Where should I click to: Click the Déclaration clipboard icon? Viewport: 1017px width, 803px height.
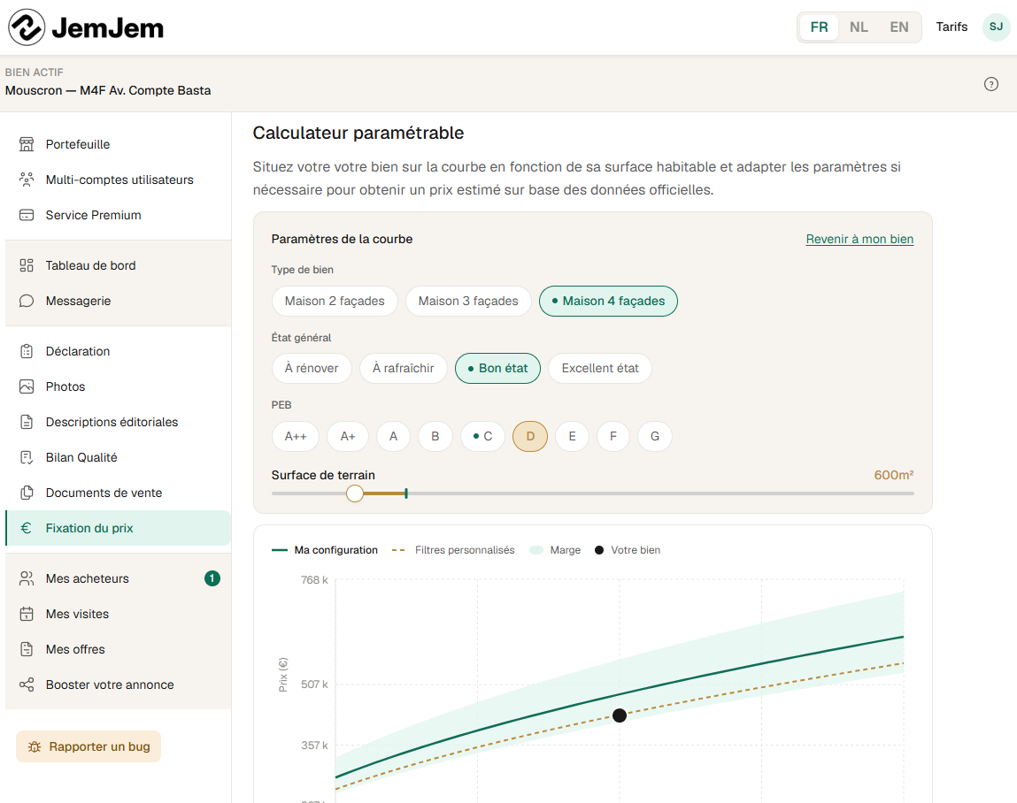pos(27,351)
